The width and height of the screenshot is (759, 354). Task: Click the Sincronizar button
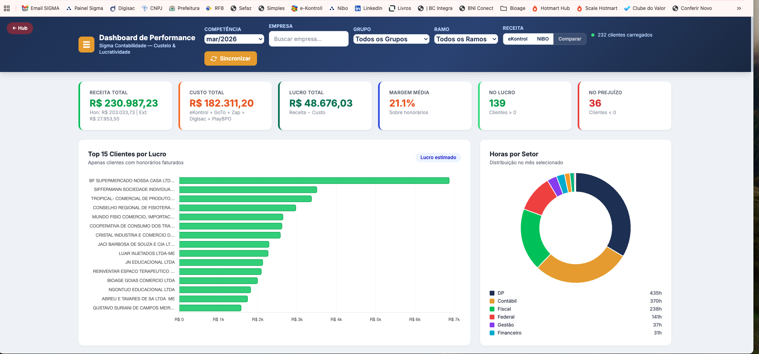click(x=231, y=58)
